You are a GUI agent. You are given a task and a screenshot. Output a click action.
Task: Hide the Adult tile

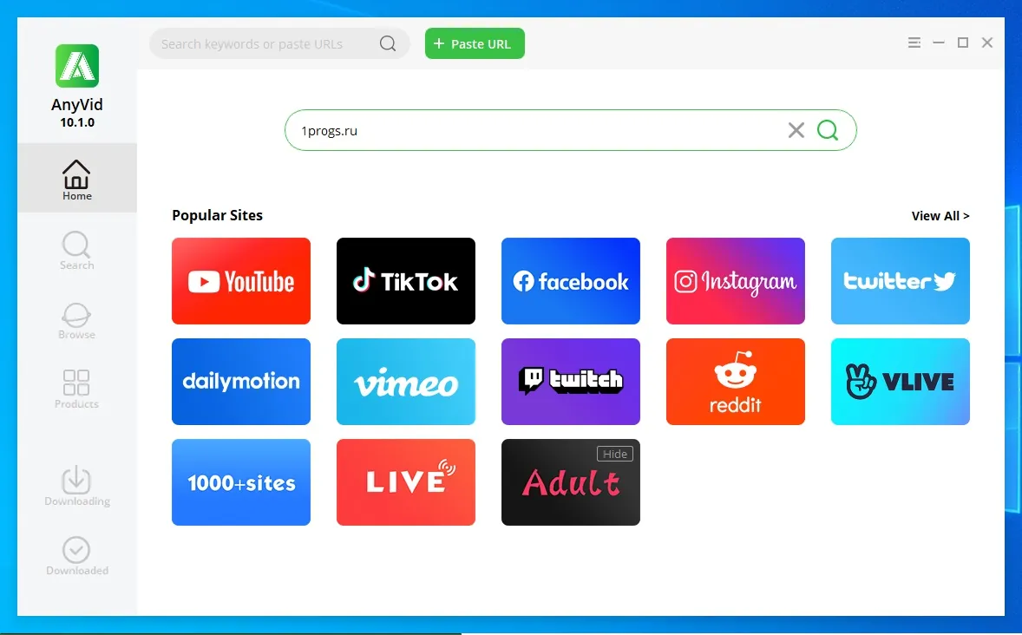pyautogui.click(x=614, y=454)
